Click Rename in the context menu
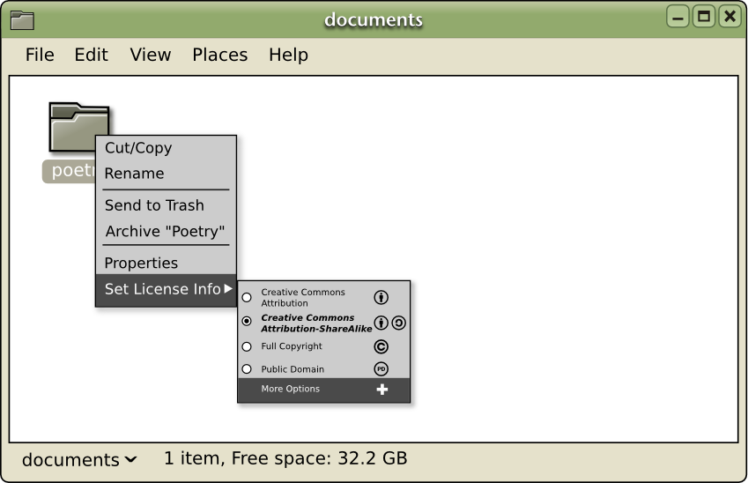 (135, 174)
